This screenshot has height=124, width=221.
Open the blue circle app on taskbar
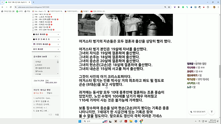pyautogui.click(x=136, y=121)
